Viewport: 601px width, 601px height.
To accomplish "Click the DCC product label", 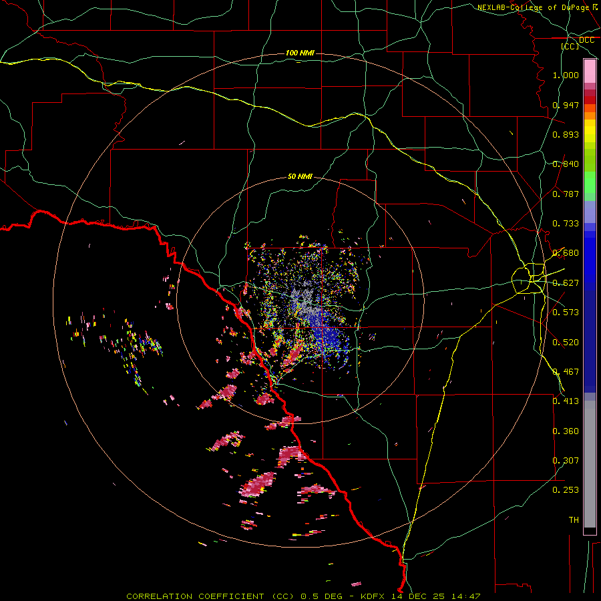I will 586,40.
